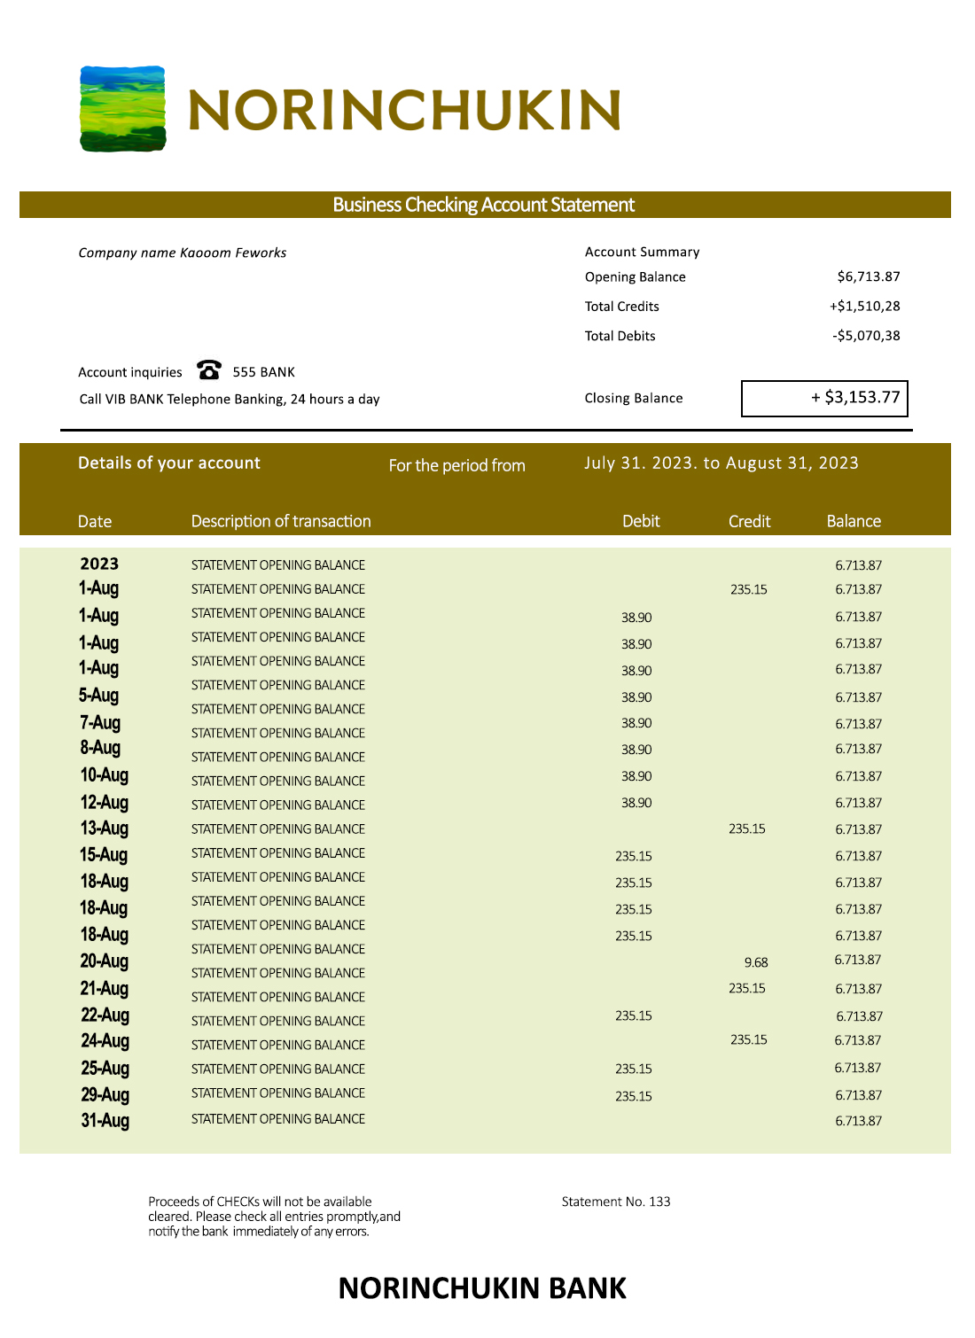Click the Company name Kaooom Feworks text
This screenshot has height=1338, width=975.
pyautogui.click(x=183, y=253)
